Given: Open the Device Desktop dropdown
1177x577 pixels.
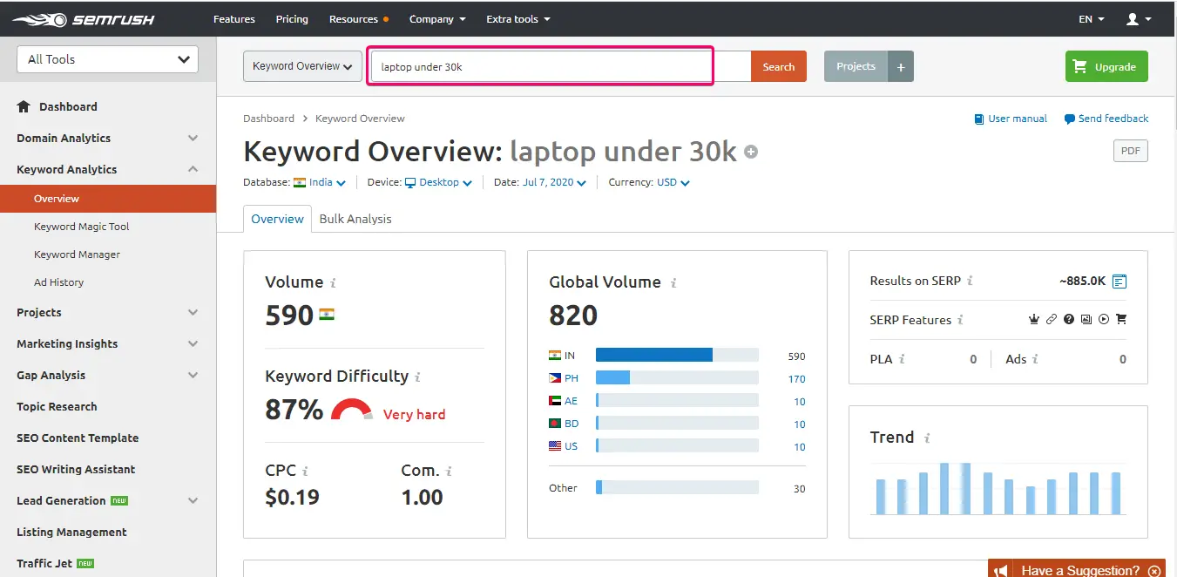Looking at the screenshot, I should click(438, 182).
